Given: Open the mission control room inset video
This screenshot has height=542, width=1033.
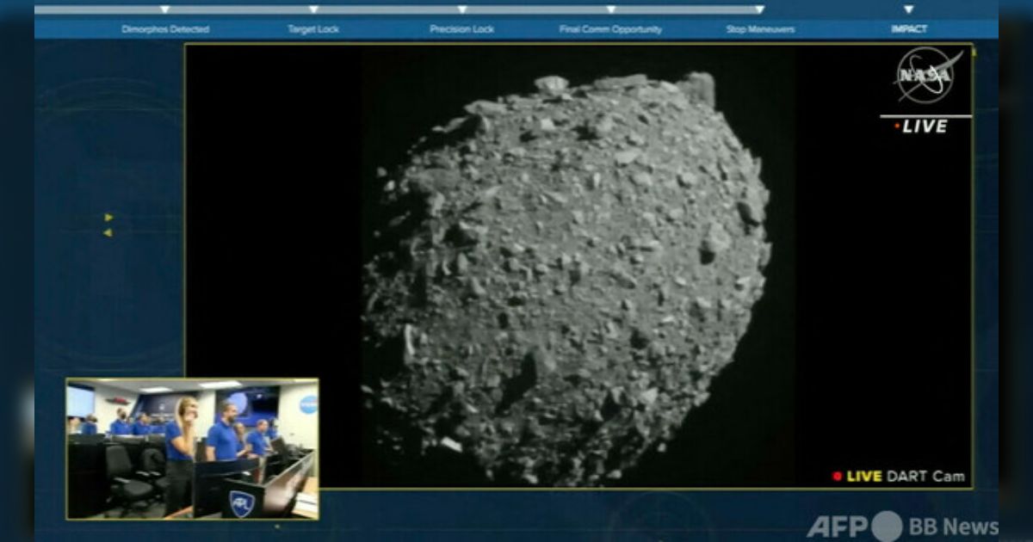Looking at the screenshot, I should click(x=192, y=448).
